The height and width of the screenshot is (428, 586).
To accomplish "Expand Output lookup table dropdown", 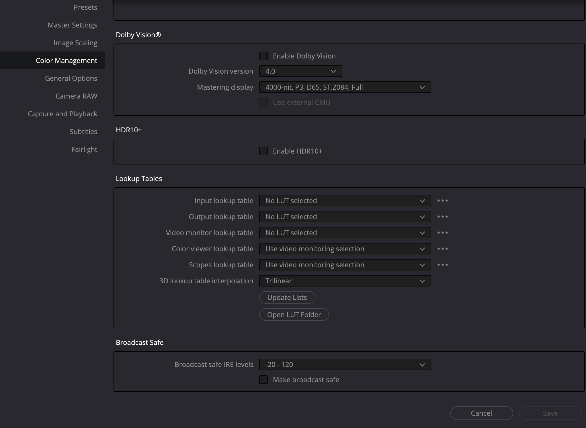I will coord(345,217).
